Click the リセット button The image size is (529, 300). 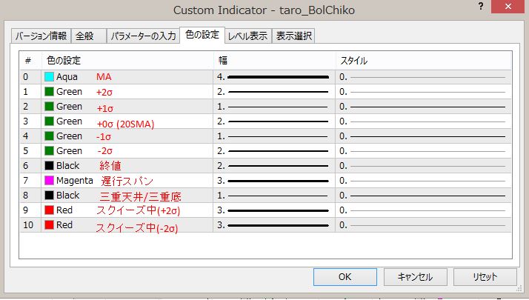[x=485, y=276]
